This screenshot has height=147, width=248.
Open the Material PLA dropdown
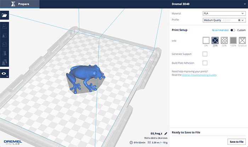tap(224, 13)
